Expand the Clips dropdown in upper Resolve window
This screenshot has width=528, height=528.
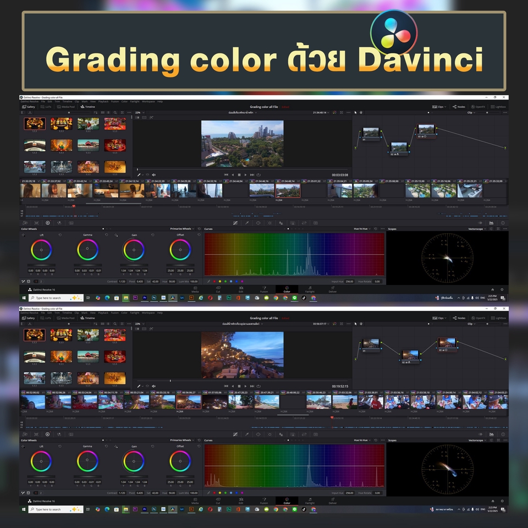click(x=439, y=107)
